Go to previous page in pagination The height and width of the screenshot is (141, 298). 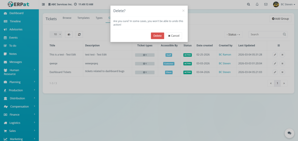(271, 83)
